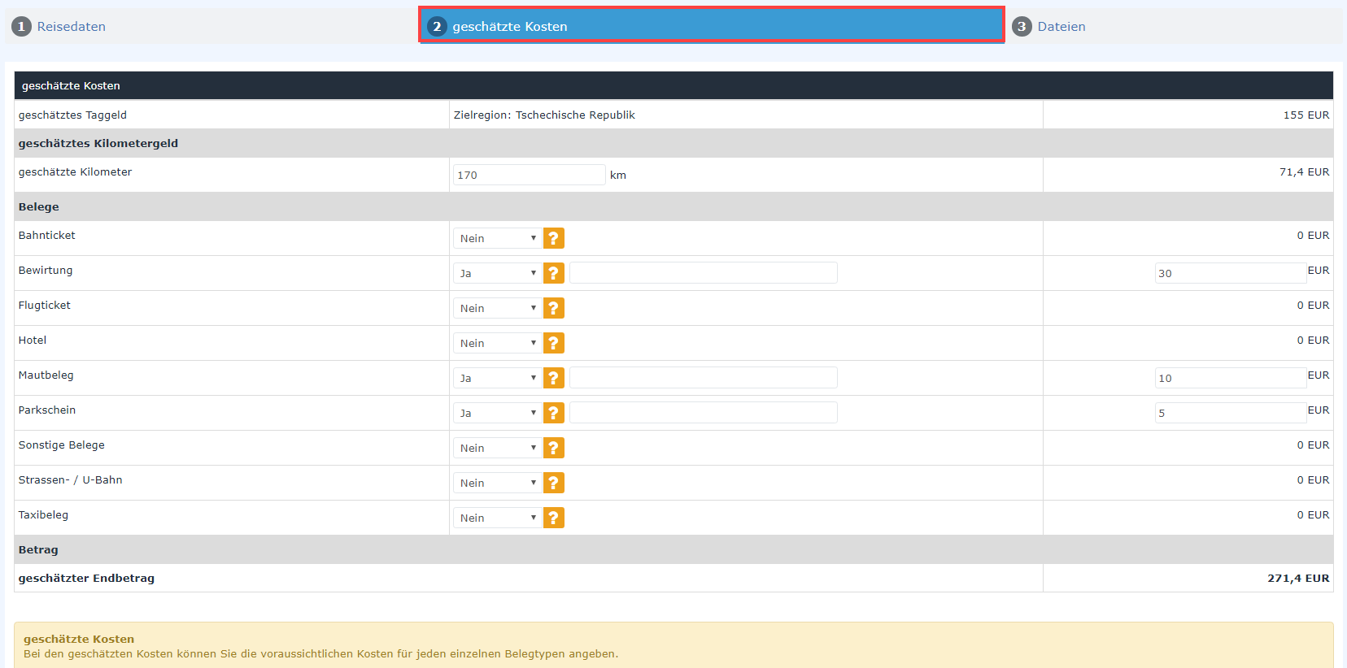Click the Mautbeleg description text field
Image resolution: width=1347 pixels, height=668 pixels.
point(703,378)
